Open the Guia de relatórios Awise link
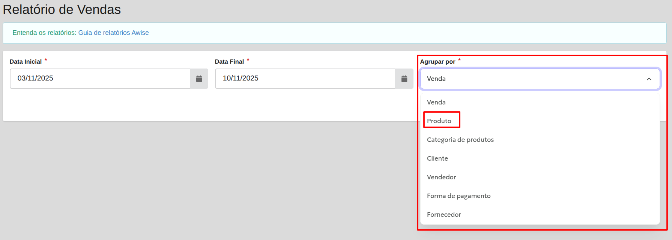 (x=113, y=33)
